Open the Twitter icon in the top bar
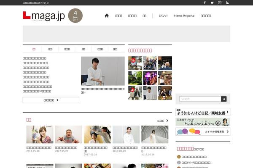Viewport: 253px width, 168px height. (x=212, y=3)
